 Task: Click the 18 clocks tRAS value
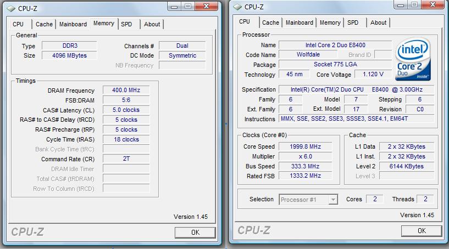[x=126, y=139]
